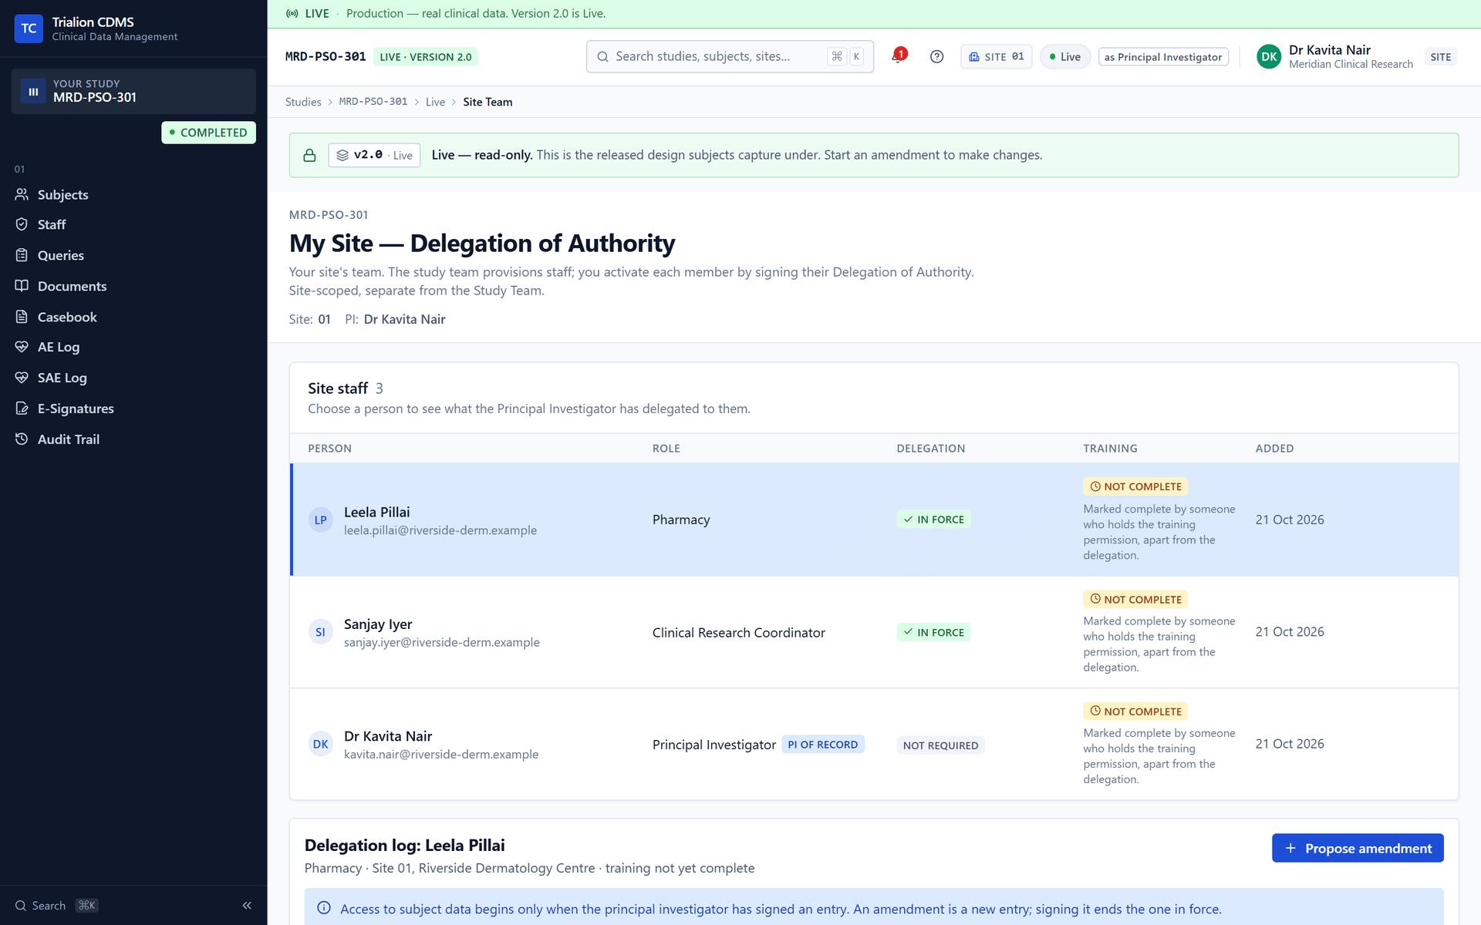Select Dr Kavita Nair's staff row name
The width and height of the screenshot is (1481, 925).
388,736
